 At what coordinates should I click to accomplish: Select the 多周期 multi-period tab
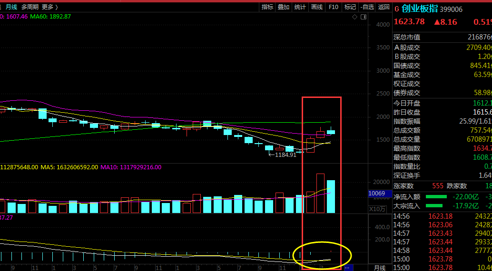30,7
